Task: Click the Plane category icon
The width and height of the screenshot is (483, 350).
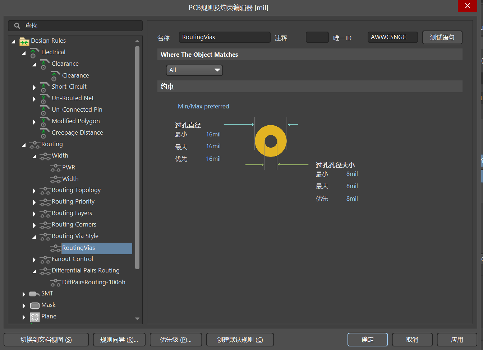Action: coord(34,317)
